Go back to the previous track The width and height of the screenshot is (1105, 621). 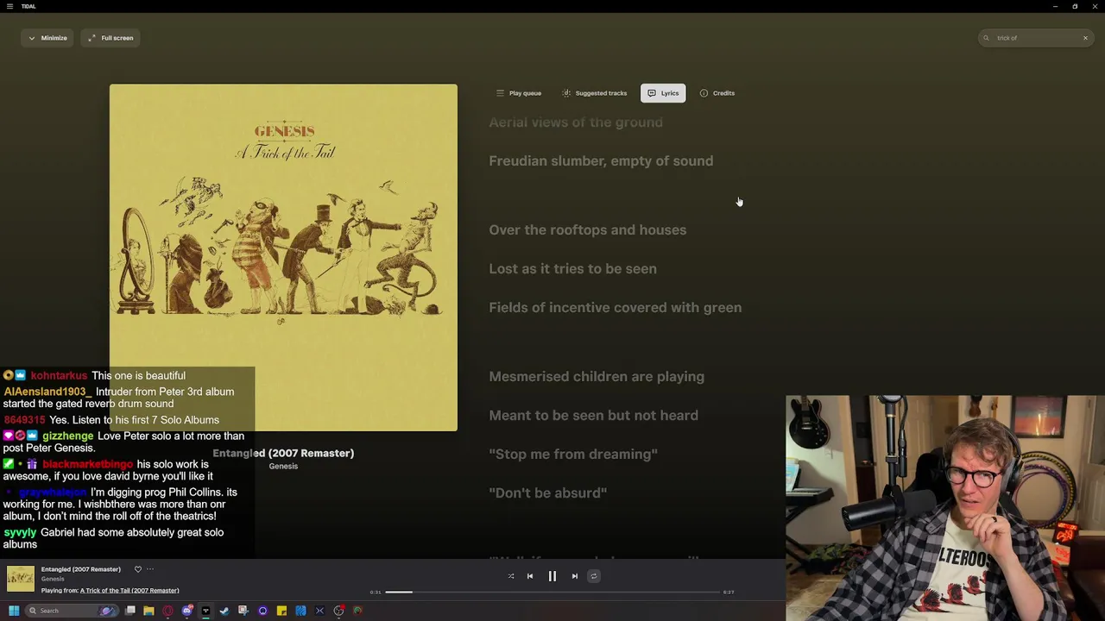pyautogui.click(x=530, y=576)
